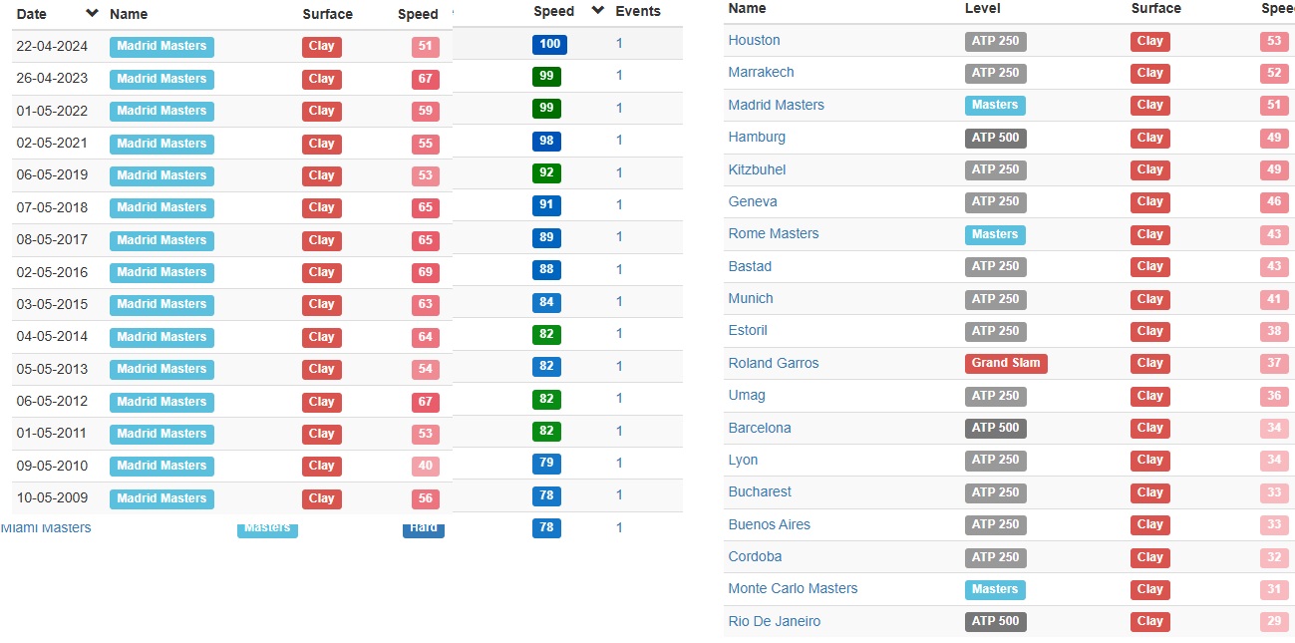The width and height of the screenshot is (1295, 643).
Task: Open the Bucharest tournament link
Action: [x=760, y=491]
